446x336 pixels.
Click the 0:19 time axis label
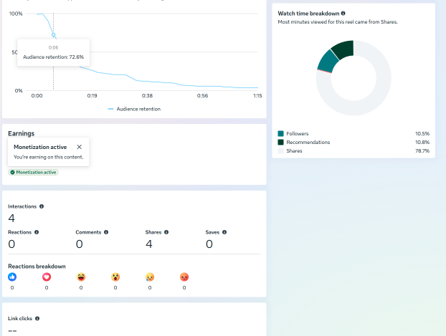coord(92,96)
